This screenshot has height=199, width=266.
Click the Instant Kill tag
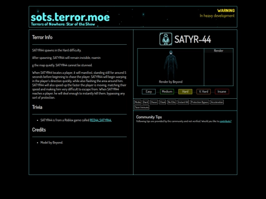(x=183, y=102)
